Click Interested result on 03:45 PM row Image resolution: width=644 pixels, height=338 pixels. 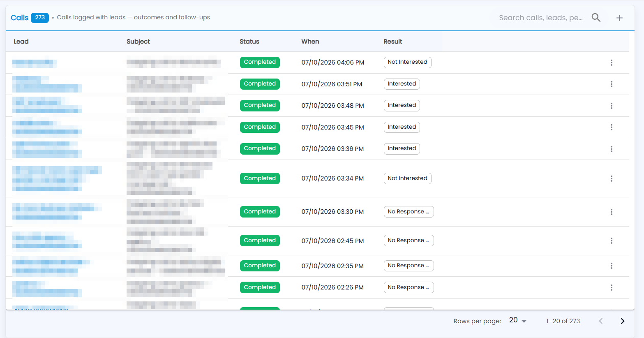[402, 127]
